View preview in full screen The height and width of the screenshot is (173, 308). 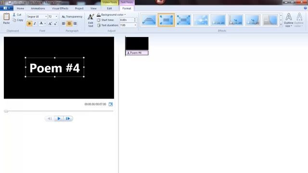[111, 104]
